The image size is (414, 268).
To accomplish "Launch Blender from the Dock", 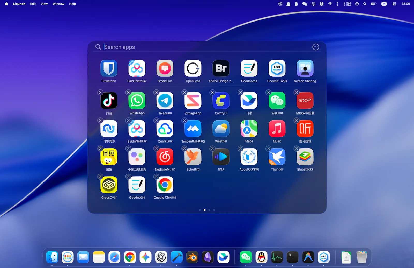I will coord(192,257).
